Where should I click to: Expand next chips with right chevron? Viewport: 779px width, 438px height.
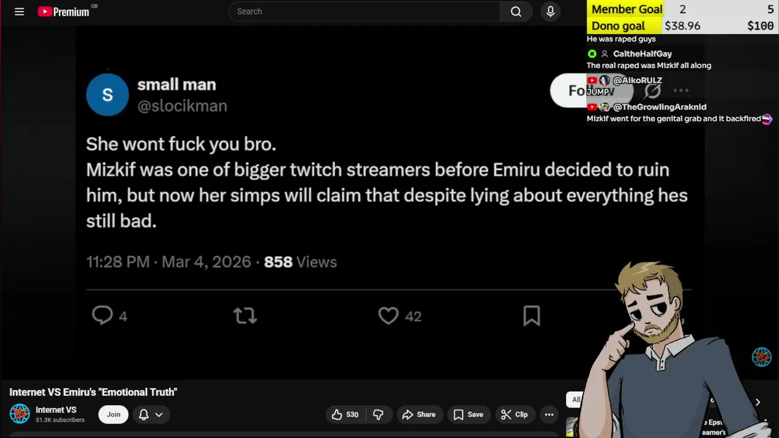coord(758,401)
